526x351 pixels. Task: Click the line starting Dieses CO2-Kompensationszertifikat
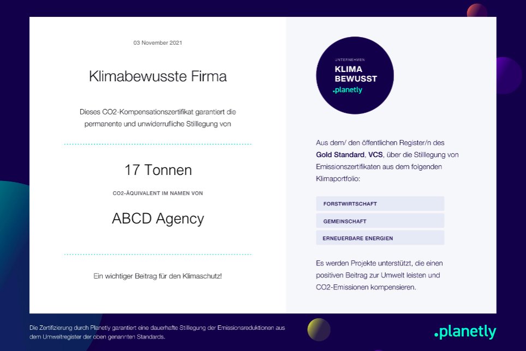point(158,112)
